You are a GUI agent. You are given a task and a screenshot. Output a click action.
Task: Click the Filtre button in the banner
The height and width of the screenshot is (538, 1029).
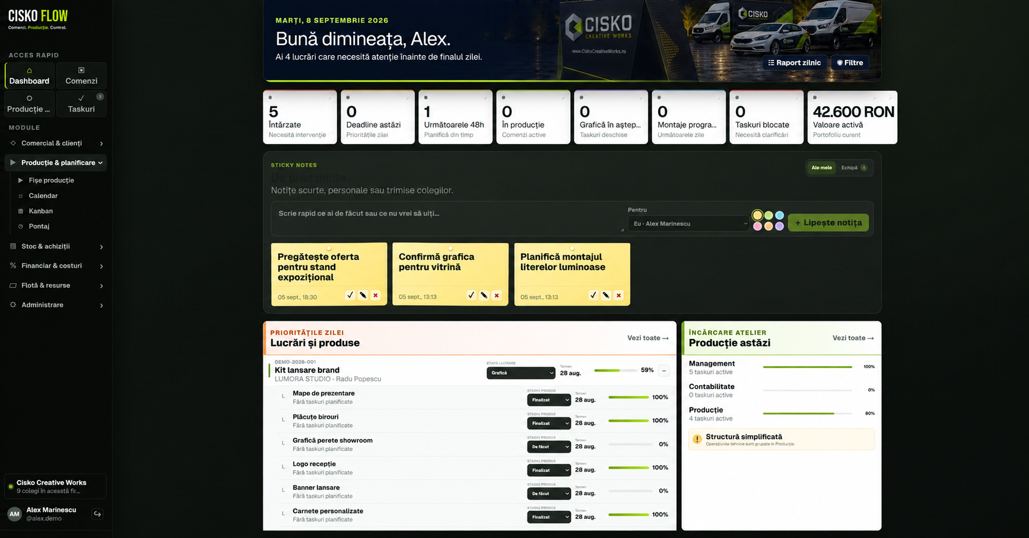tap(850, 63)
